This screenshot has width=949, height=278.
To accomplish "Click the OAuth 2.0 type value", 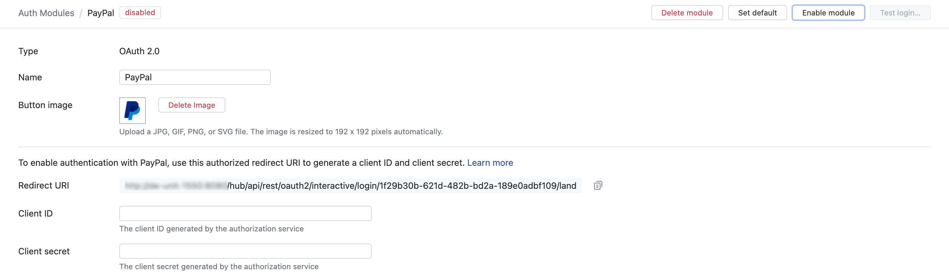I will [x=139, y=51].
